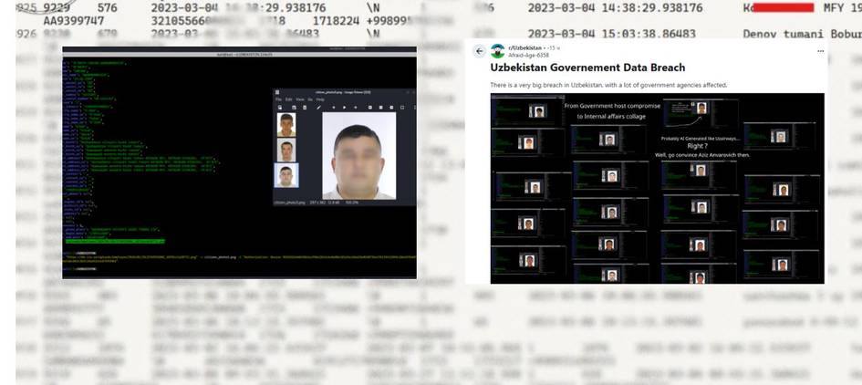Click the image viewer window app icon
The image size is (862, 385).
pyautogui.click(x=279, y=91)
